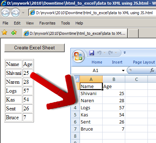
Task: Click Excel cell with value 25
Action: 114,93
